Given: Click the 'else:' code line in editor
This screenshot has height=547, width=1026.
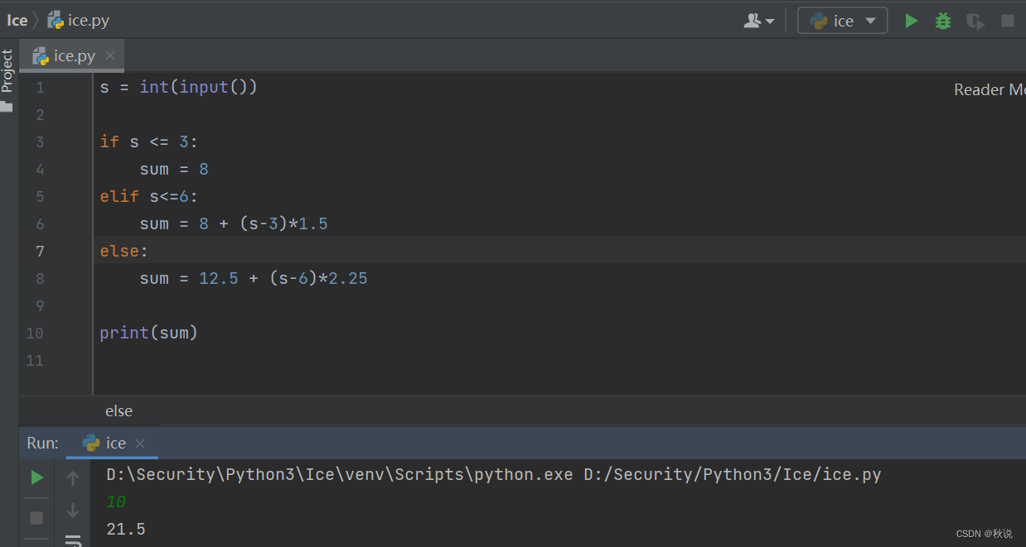Looking at the screenshot, I should 123,251.
